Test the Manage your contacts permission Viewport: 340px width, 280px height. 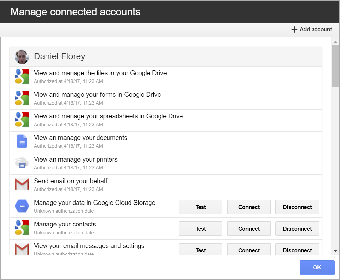[201, 229]
